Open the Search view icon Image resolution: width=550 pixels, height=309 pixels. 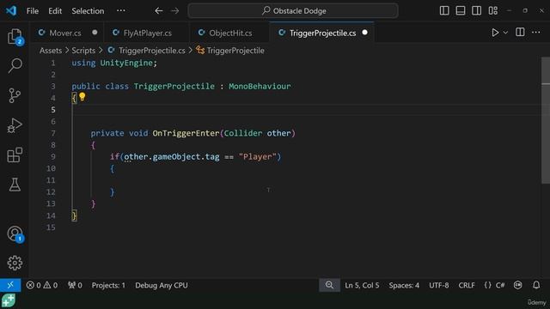(x=15, y=65)
